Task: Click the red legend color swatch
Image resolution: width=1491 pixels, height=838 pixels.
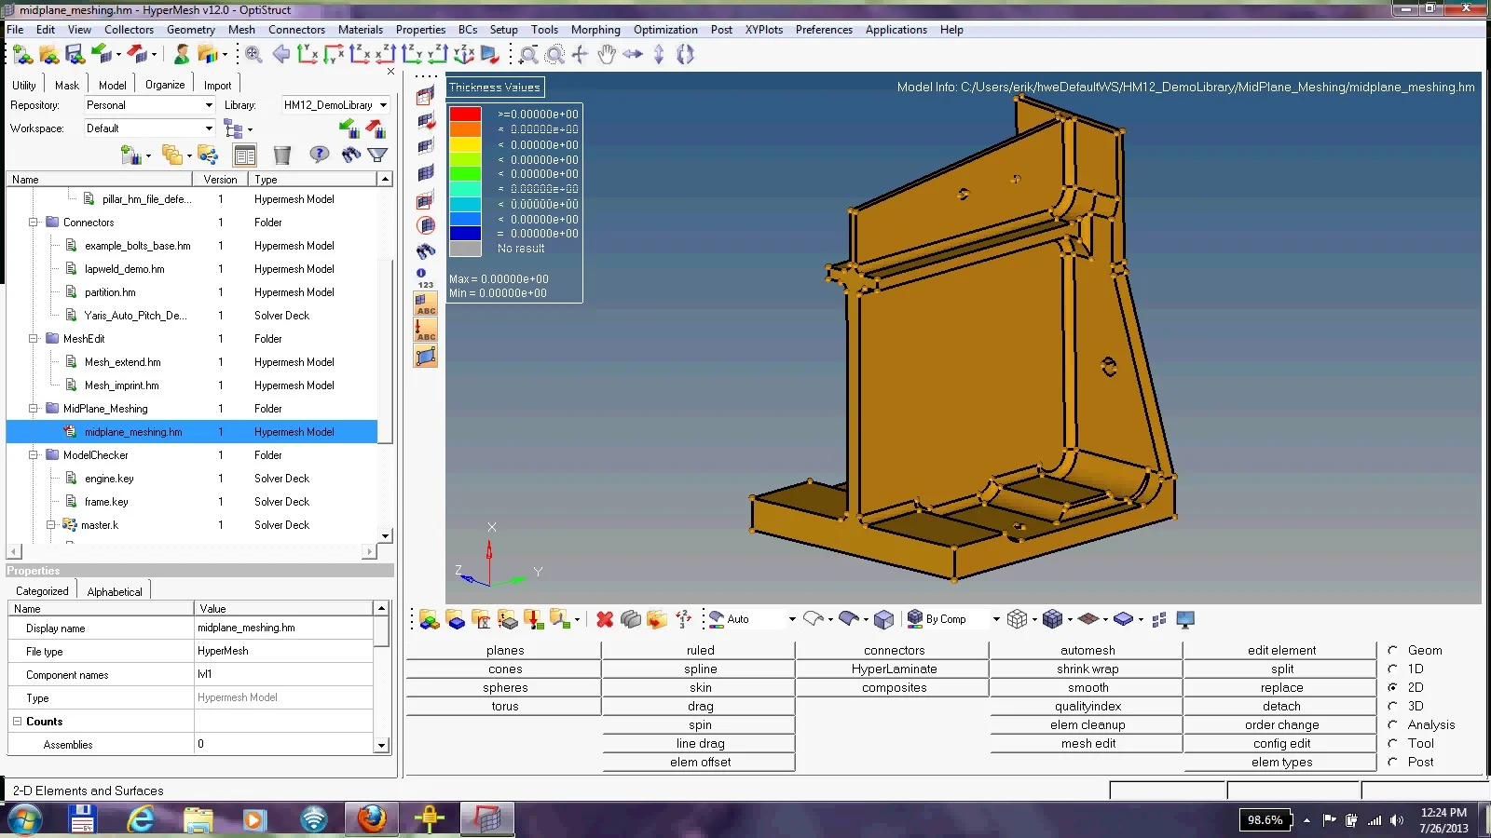Action: pyautogui.click(x=465, y=115)
